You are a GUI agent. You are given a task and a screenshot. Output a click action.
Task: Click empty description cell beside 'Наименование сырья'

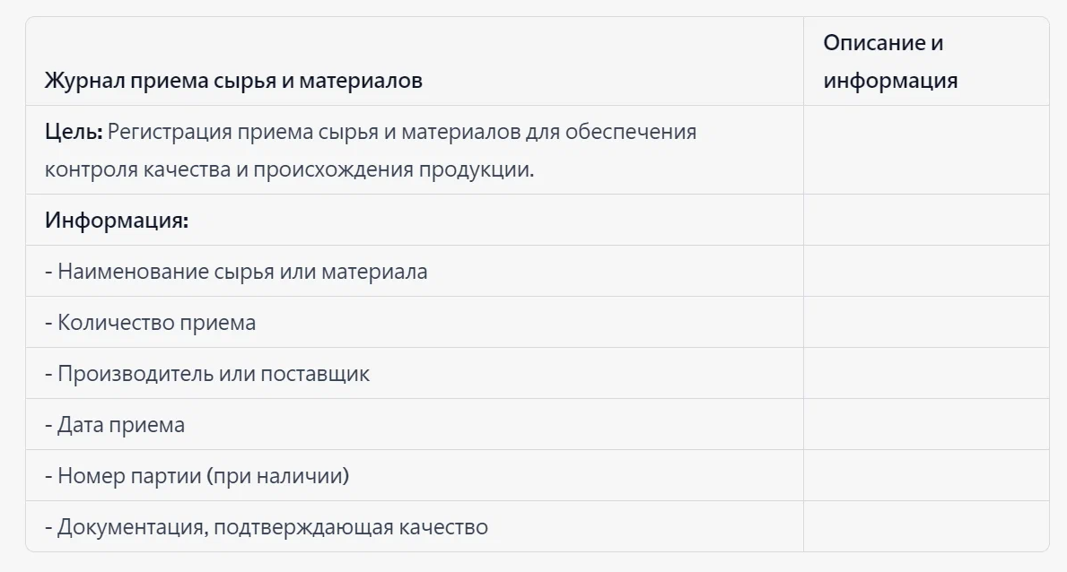(x=925, y=272)
